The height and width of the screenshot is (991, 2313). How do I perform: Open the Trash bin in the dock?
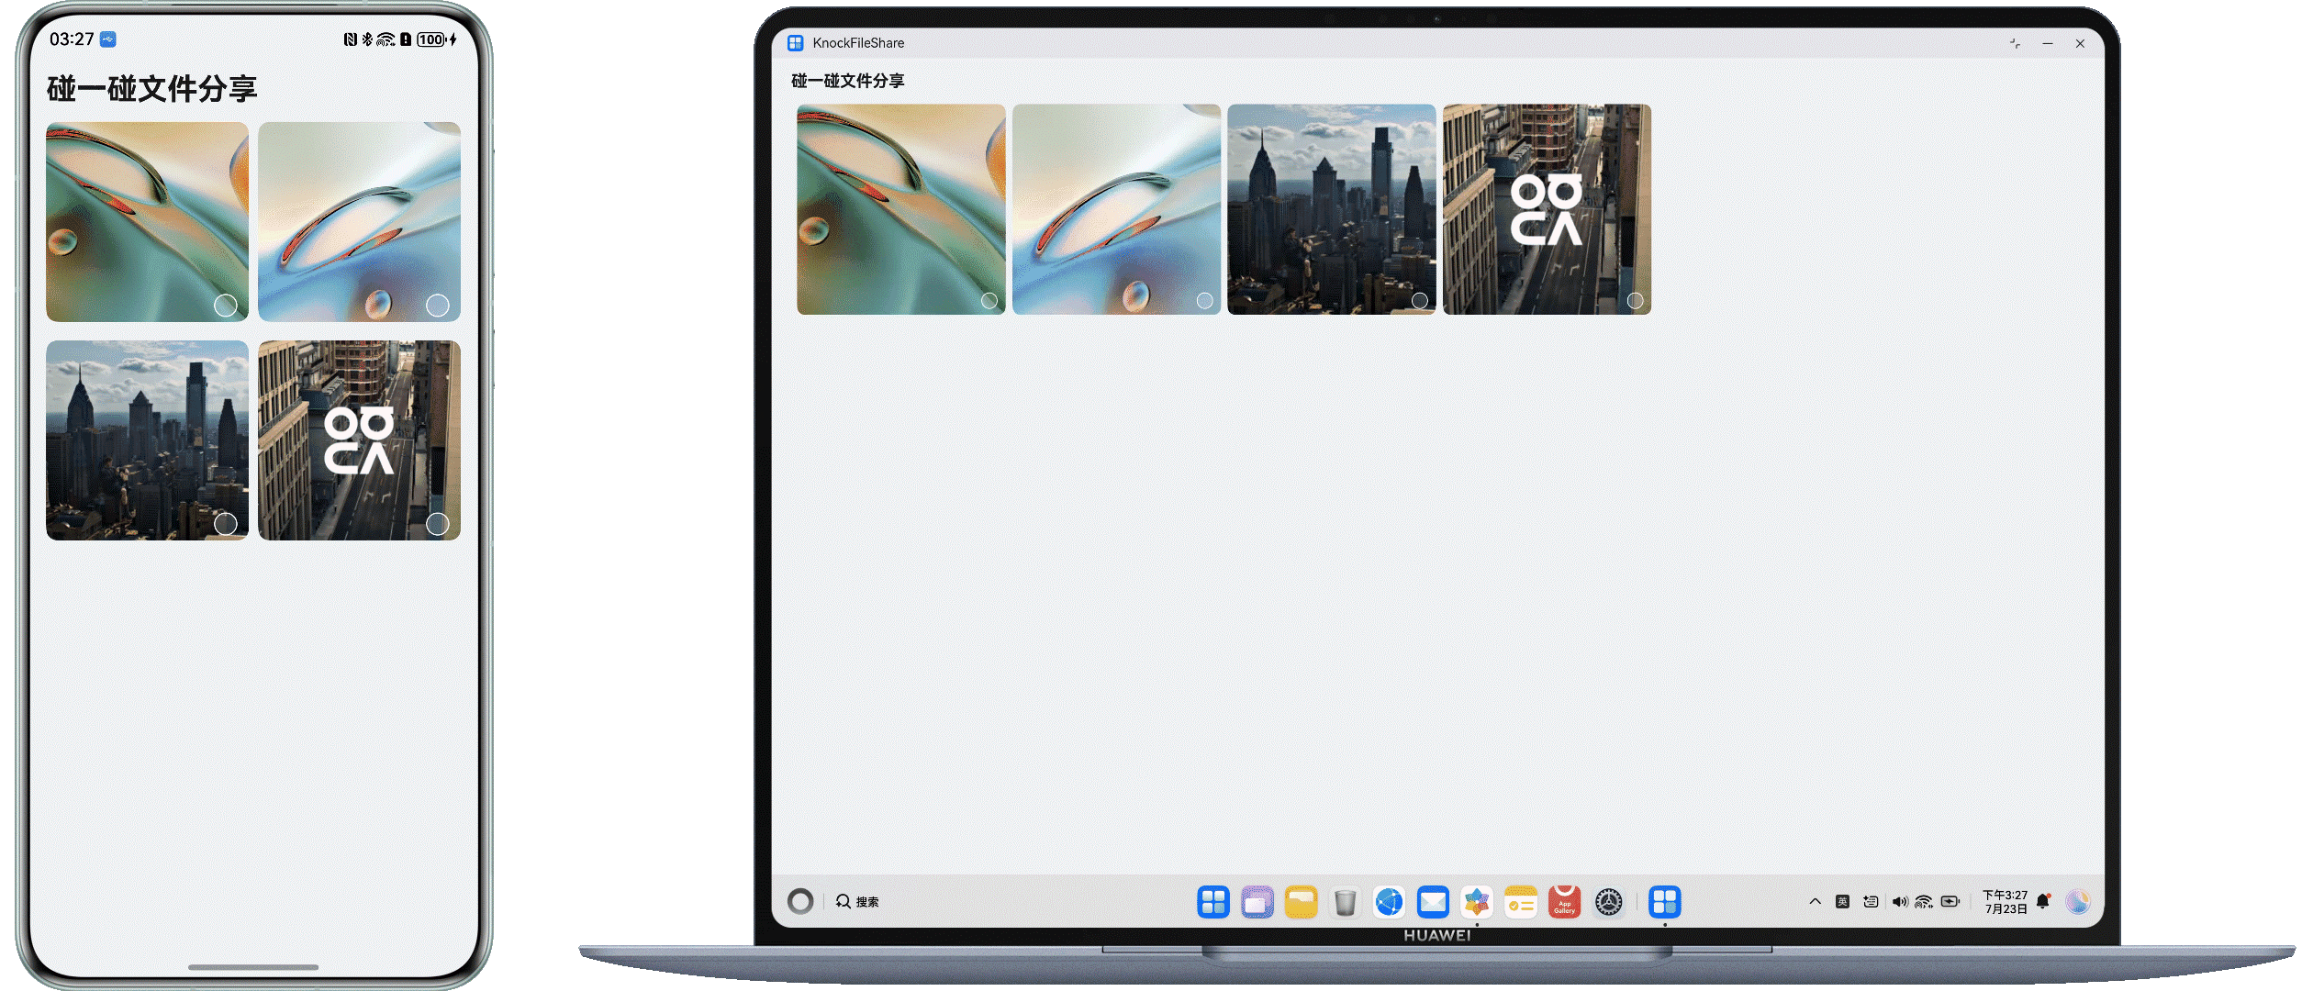(x=1345, y=902)
